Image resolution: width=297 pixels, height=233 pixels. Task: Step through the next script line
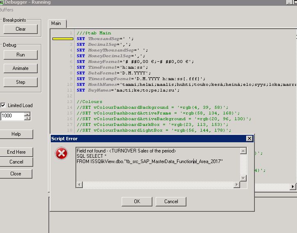tap(20, 82)
